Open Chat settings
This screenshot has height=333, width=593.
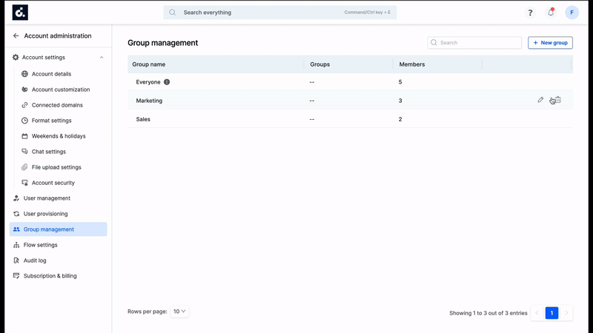point(49,152)
